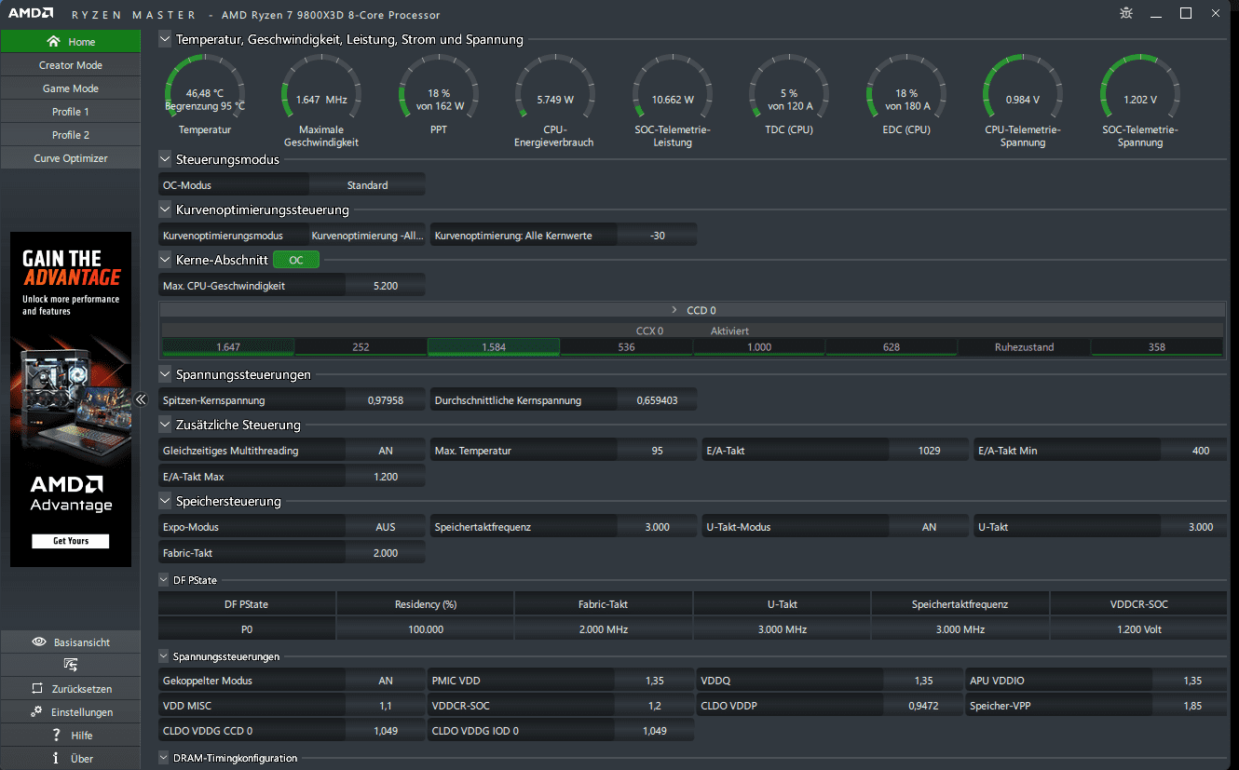
Task: Click Max. Temperatur 95 field
Action: [658, 451]
